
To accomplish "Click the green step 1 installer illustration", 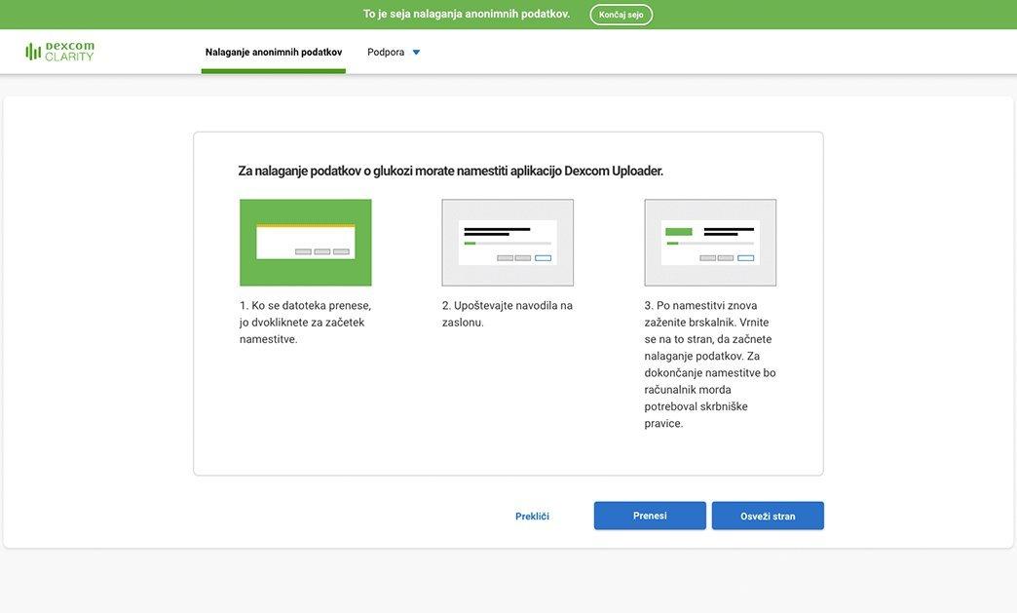I will click(306, 243).
